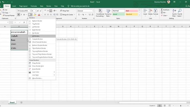Click the red Font Color icon
This screenshot has width=190, height=107.
coord(39,15)
